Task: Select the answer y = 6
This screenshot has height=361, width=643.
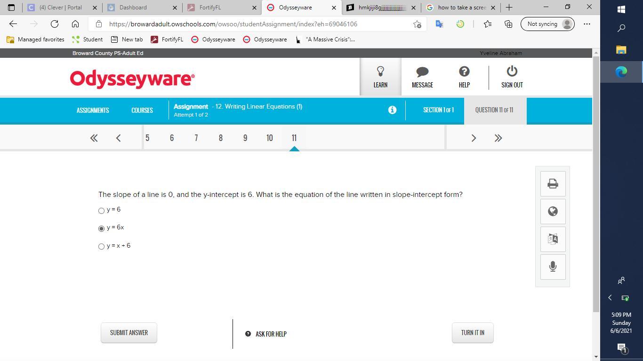Action: point(101,211)
